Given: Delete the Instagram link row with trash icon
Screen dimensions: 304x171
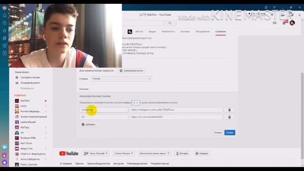Looking at the screenshot, I should [229, 110].
